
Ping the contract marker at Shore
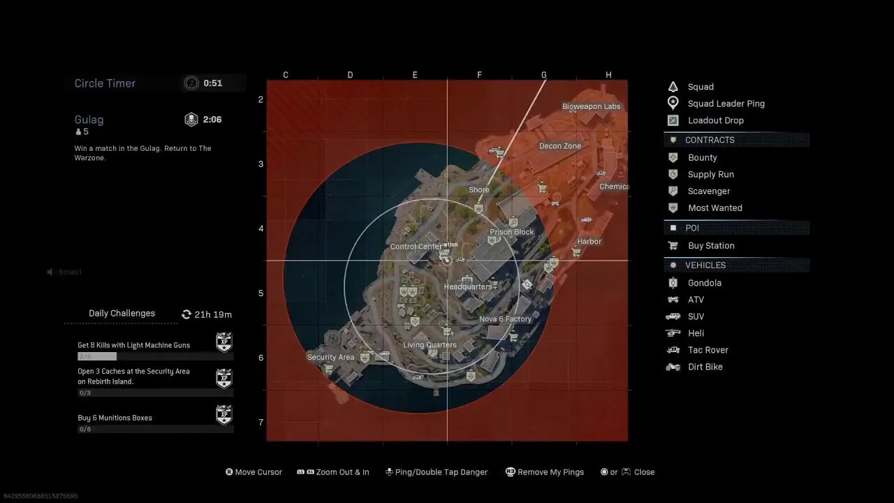coord(478,208)
